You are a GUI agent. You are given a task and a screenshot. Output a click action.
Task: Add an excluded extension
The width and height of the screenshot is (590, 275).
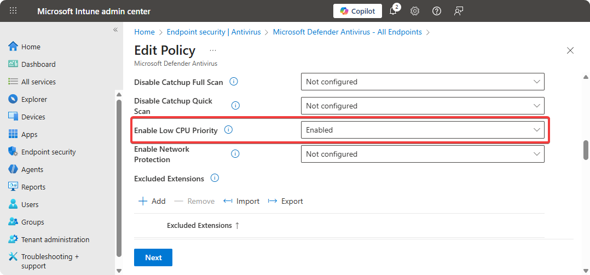[152, 201]
